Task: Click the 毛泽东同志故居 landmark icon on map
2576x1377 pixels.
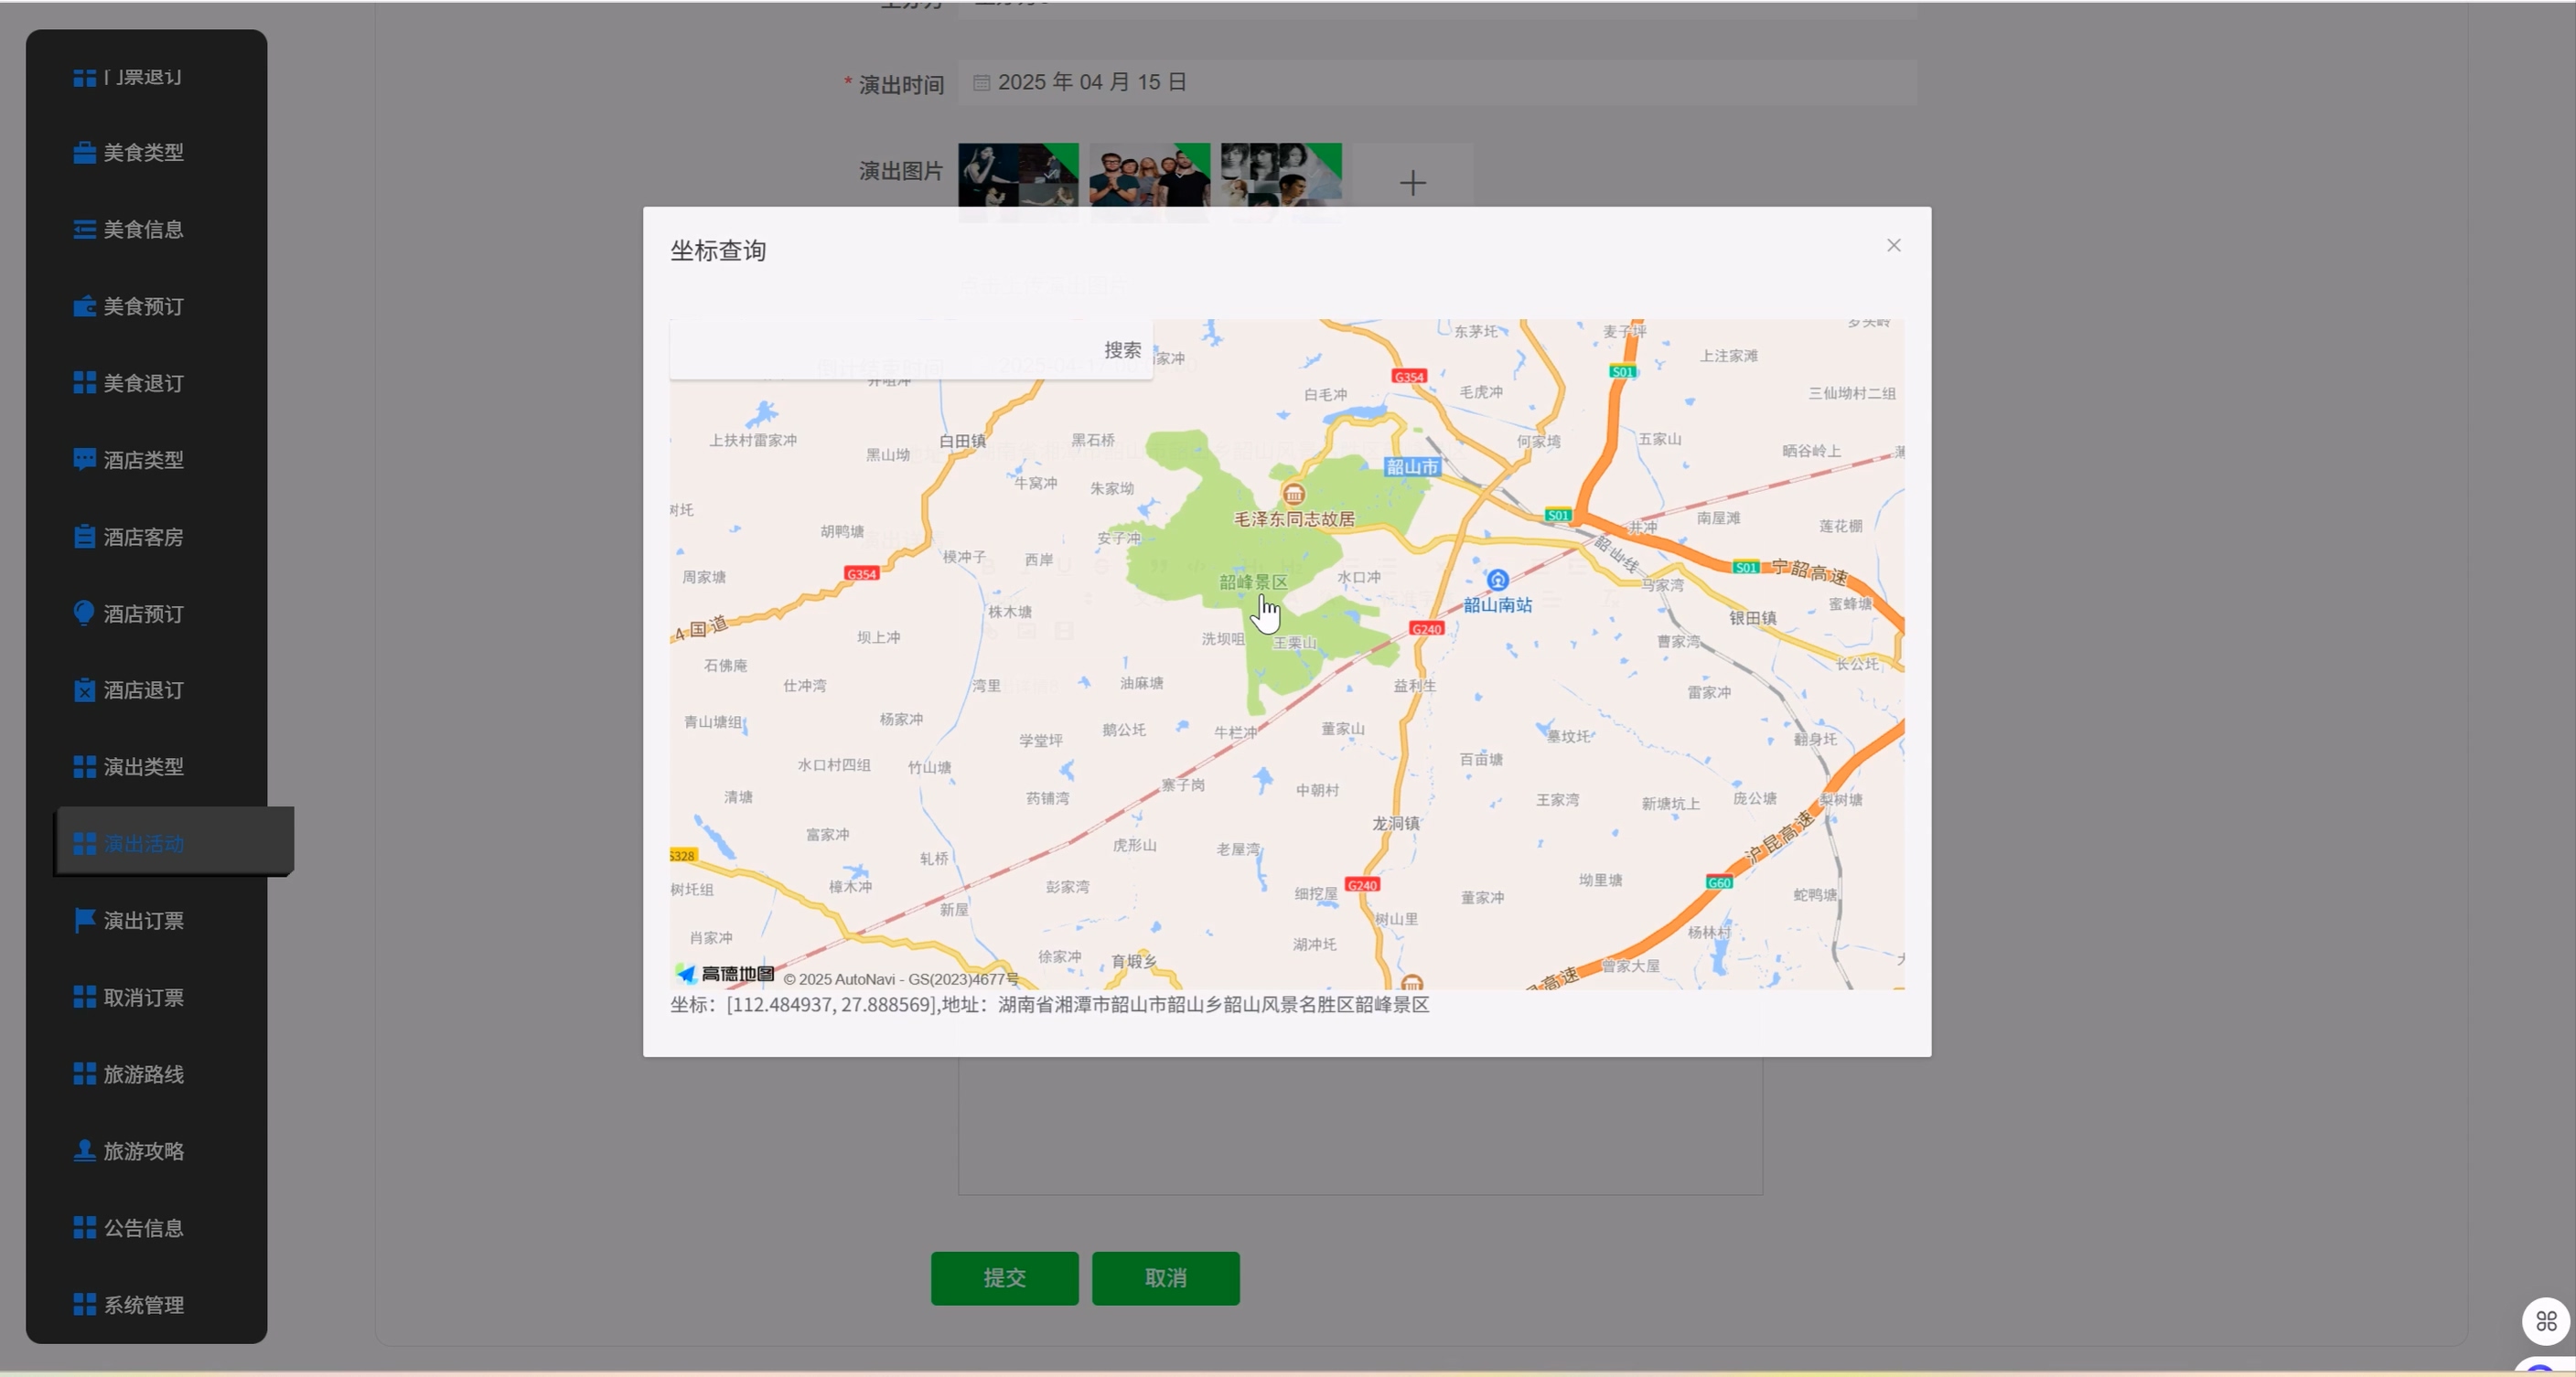Action: tap(1293, 494)
